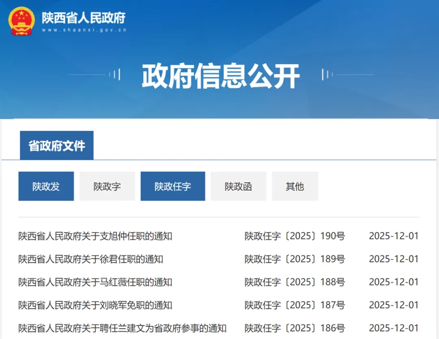439x339 pixels.
Task: Click the date beside the 刘晓军 notice
Action: click(x=393, y=305)
